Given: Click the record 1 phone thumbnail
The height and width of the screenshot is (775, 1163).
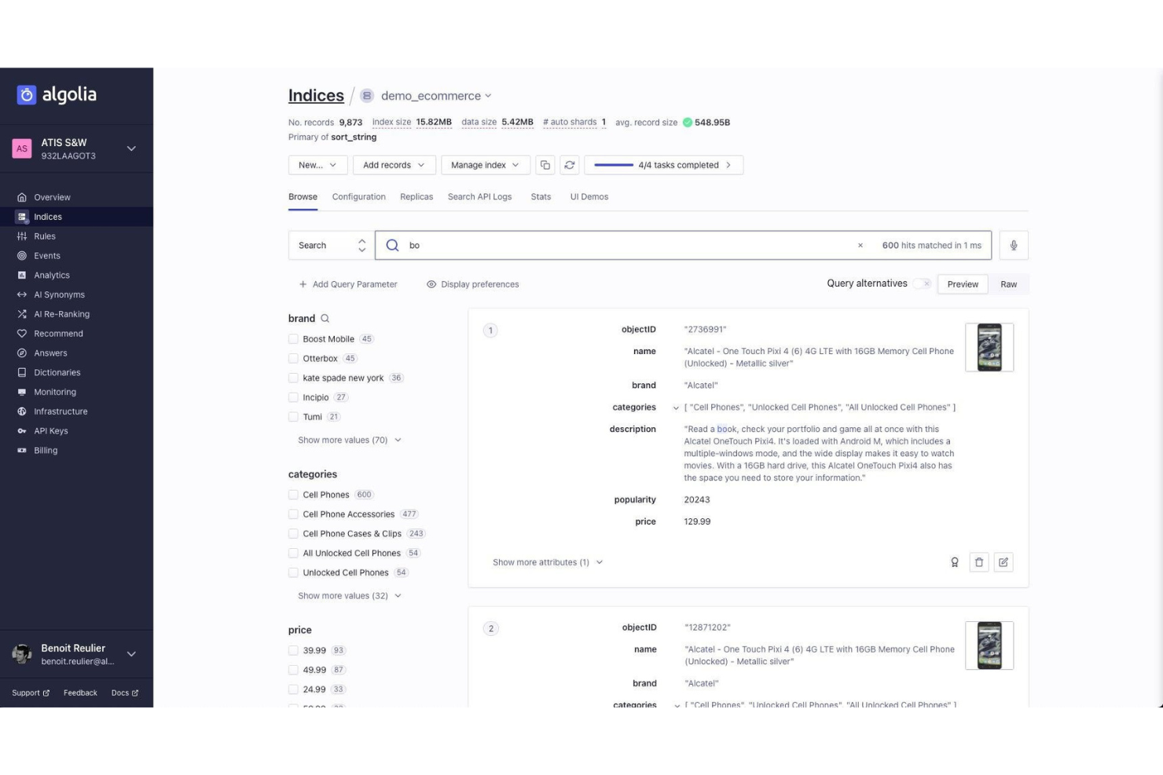Looking at the screenshot, I should (989, 347).
